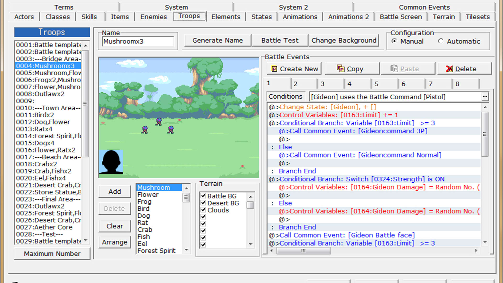Start a Battle Test
This screenshot has height=283, width=503.
click(x=280, y=40)
